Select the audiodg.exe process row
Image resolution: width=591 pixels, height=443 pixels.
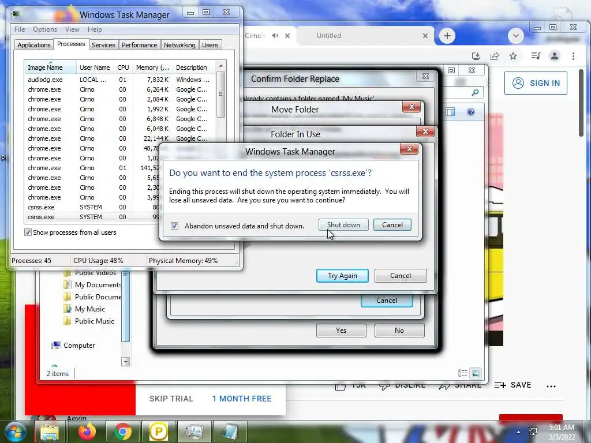(120, 80)
